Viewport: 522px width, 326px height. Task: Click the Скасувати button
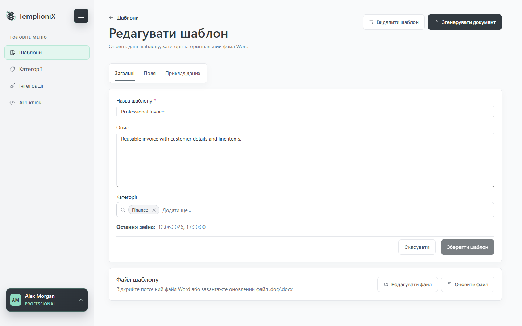[417, 247]
